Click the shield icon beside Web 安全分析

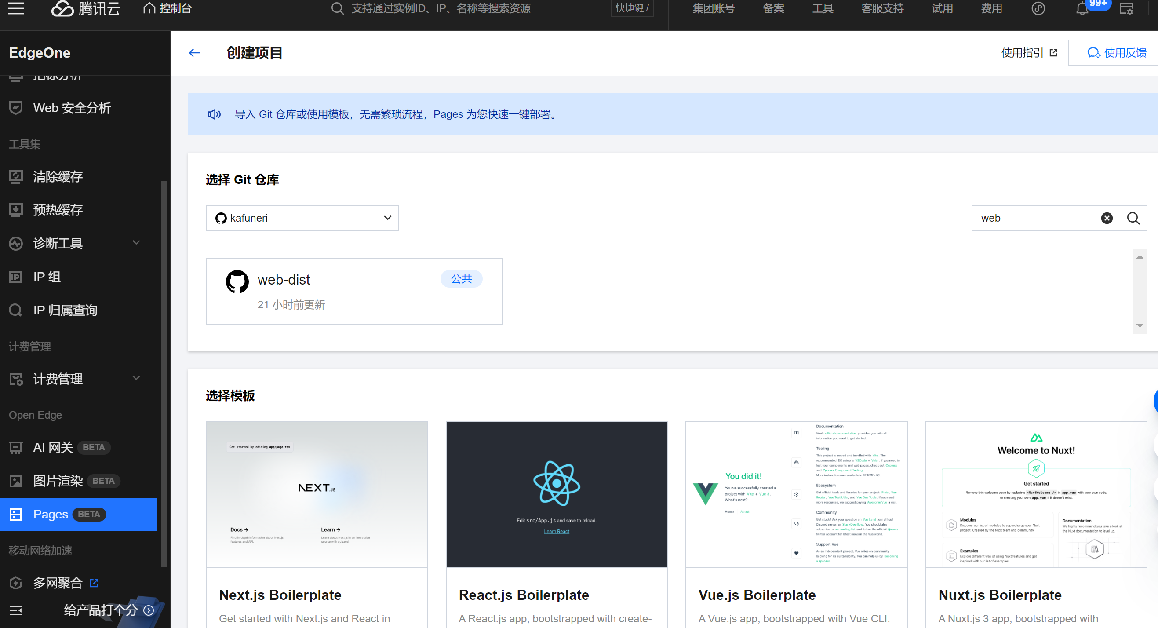click(x=16, y=108)
